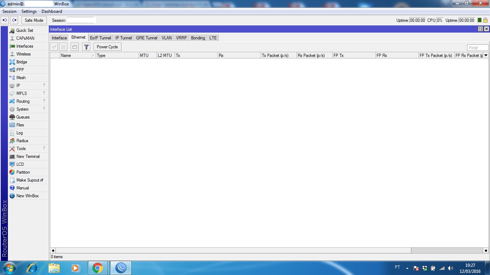Open a New WinBox window
This screenshot has width=490, height=275.
[x=28, y=196]
